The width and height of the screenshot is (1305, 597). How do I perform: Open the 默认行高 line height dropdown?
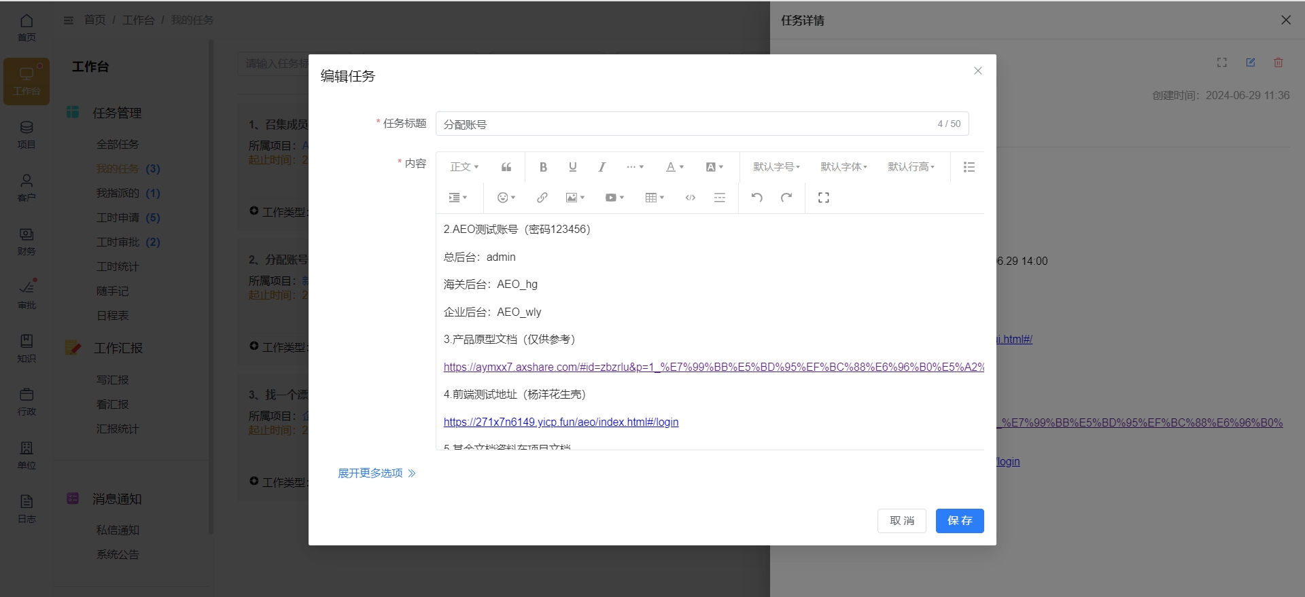pos(911,167)
